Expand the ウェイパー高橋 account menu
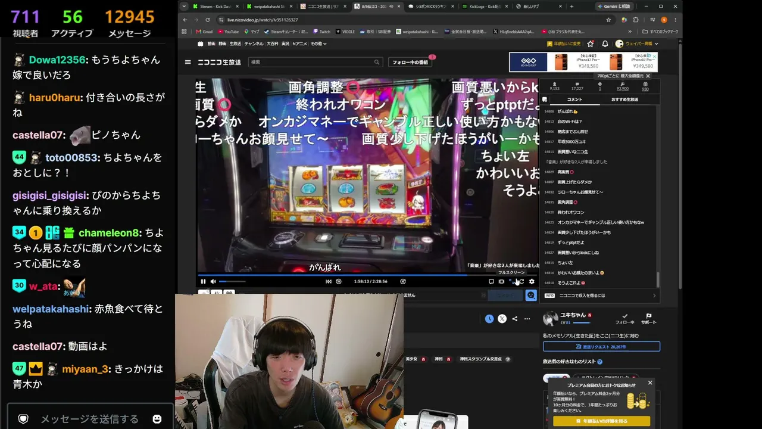Image resolution: width=762 pixels, height=429 pixels. coord(637,43)
